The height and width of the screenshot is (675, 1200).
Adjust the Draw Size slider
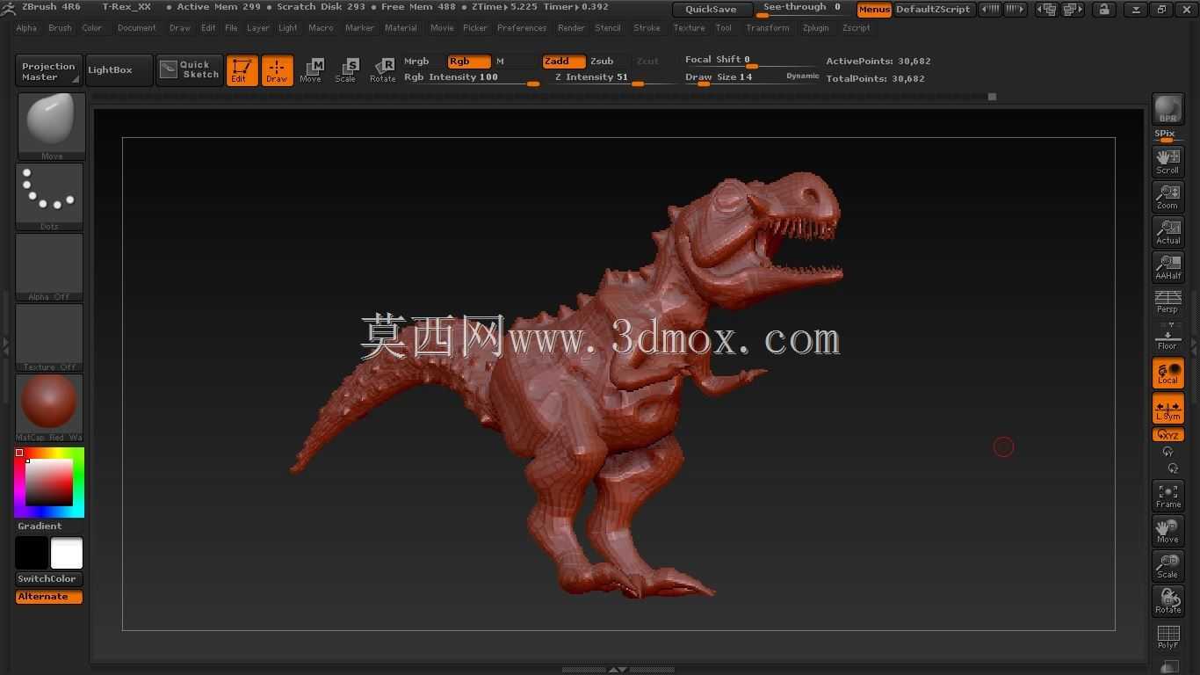pos(734,78)
